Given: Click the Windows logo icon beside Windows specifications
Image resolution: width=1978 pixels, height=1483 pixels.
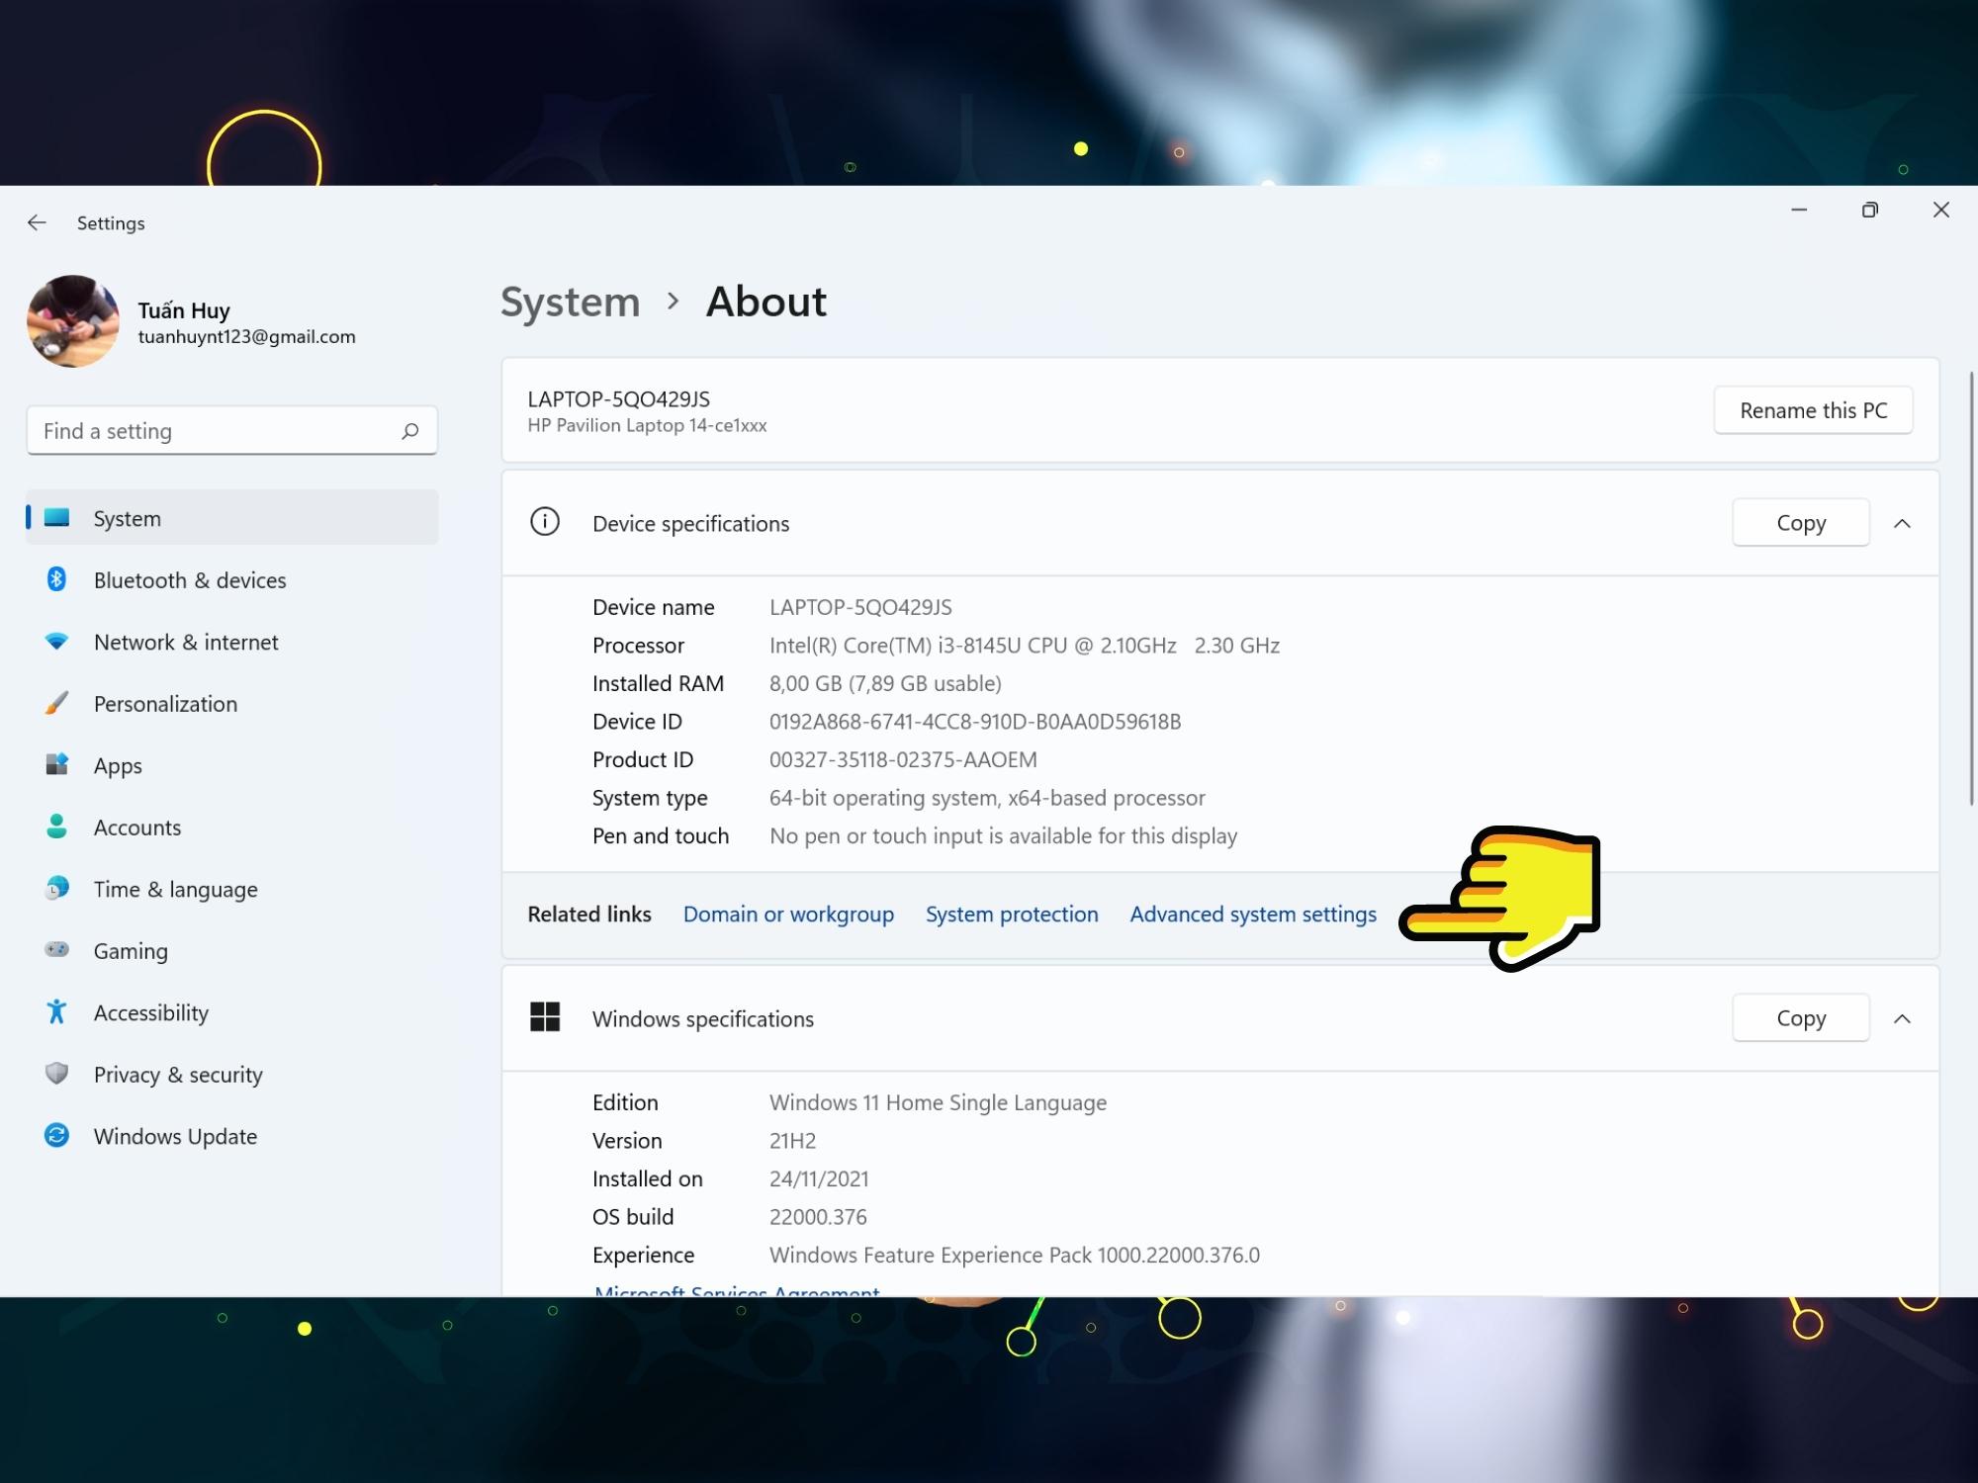Looking at the screenshot, I should [x=545, y=1017].
